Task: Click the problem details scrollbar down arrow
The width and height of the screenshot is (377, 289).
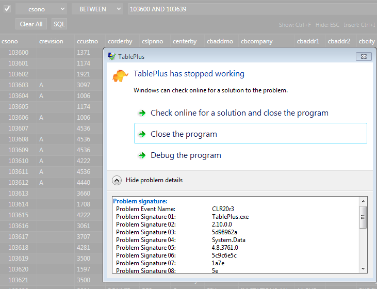Action: (x=363, y=269)
